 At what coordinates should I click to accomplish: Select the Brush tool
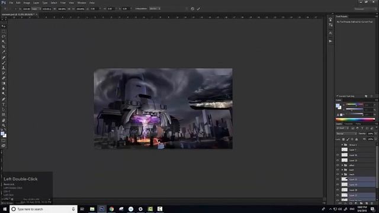tap(4, 63)
